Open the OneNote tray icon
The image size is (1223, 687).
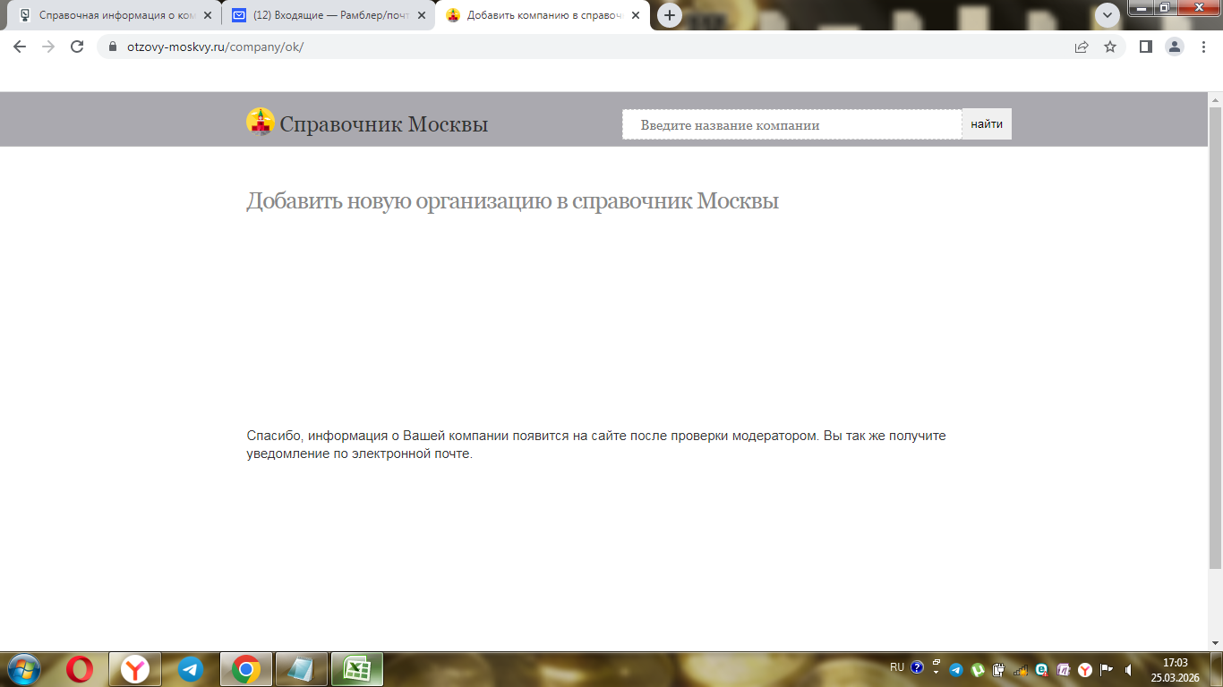1064,669
